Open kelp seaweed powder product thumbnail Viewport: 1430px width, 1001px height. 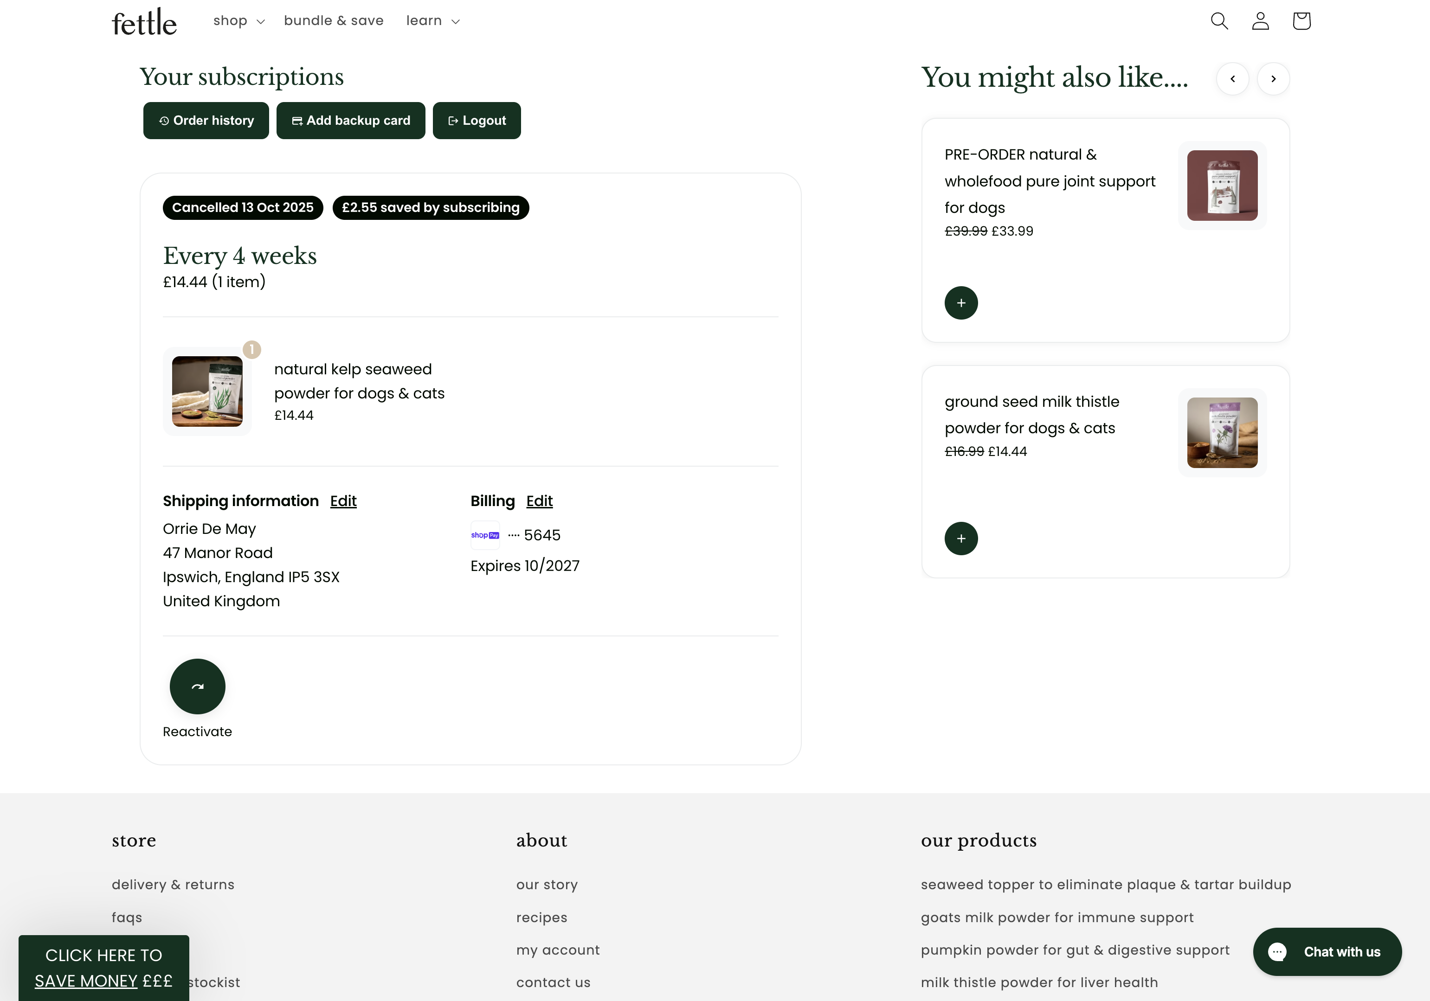207,391
